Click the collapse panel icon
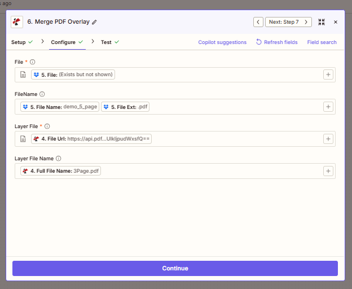 point(322,22)
